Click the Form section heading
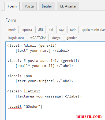Screen dimensions: 105x120 coord(11,20)
